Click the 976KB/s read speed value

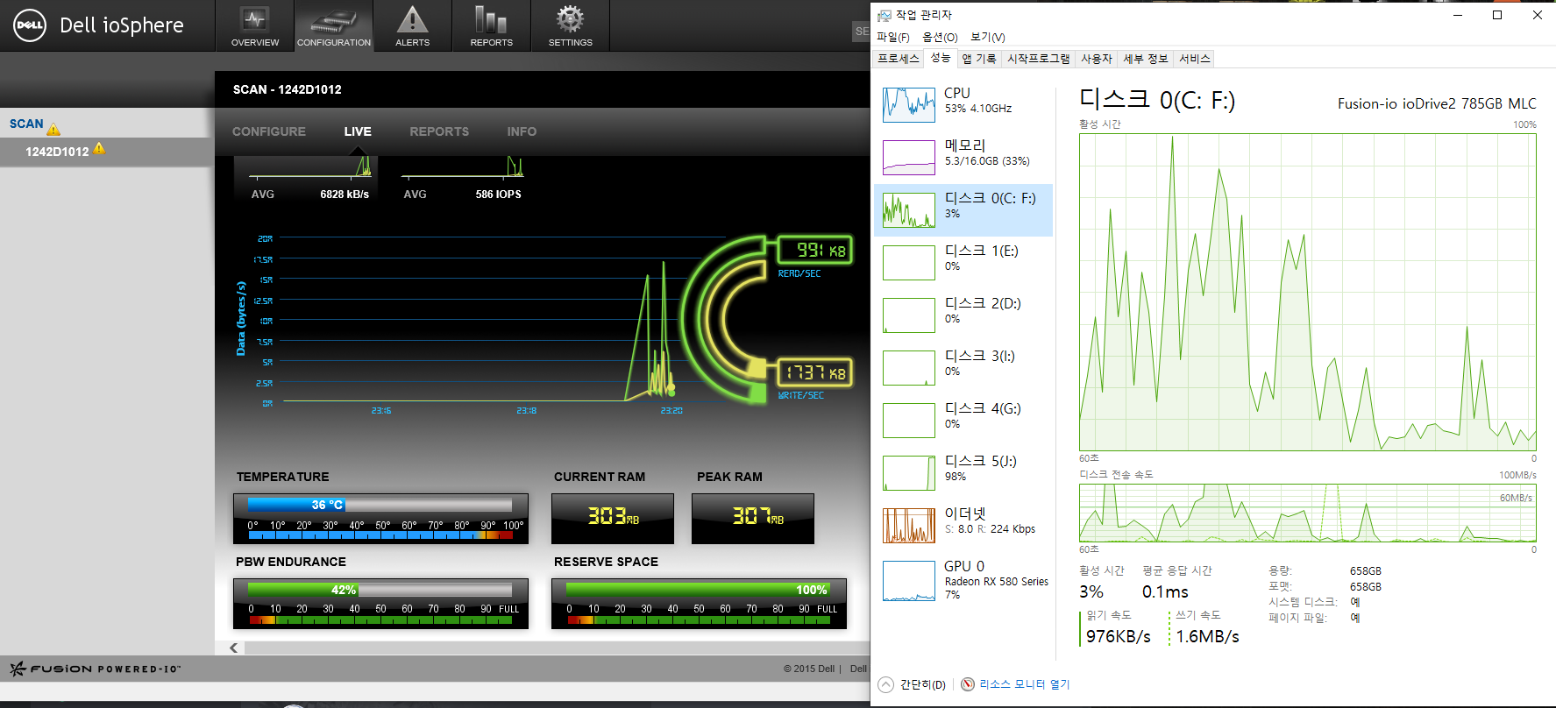coord(1119,637)
